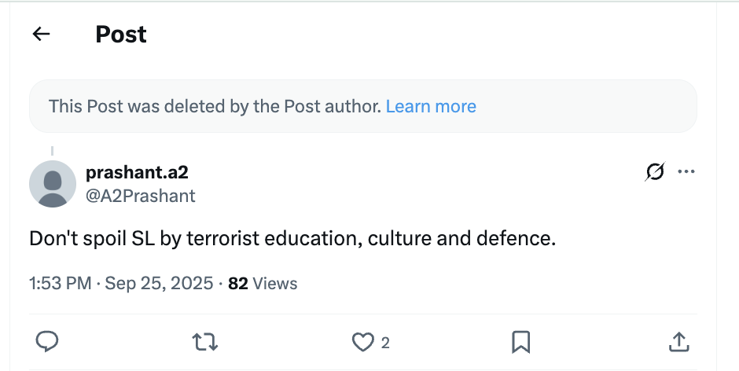Click the Sep 25, 2025 date
The height and width of the screenshot is (371, 739).
(159, 283)
